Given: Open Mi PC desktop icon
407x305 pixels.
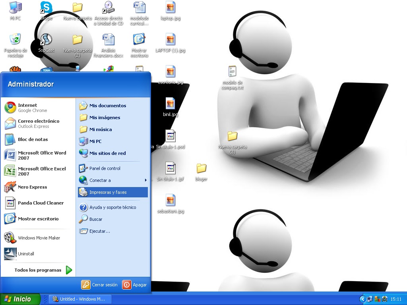Looking at the screenshot, I should pyautogui.click(x=16, y=10).
